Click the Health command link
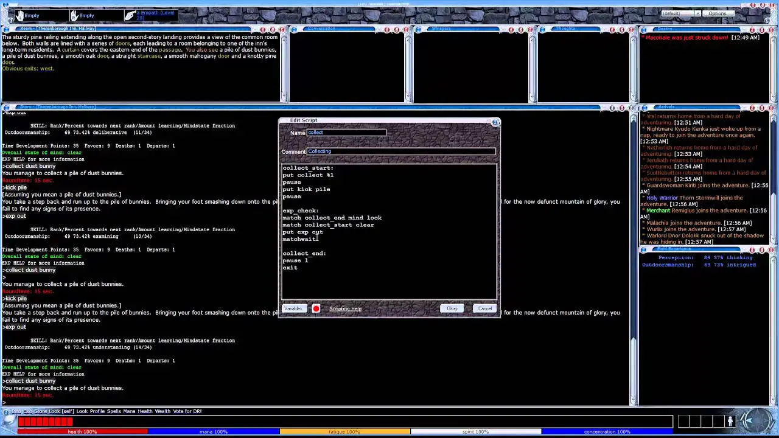 tap(145, 412)
